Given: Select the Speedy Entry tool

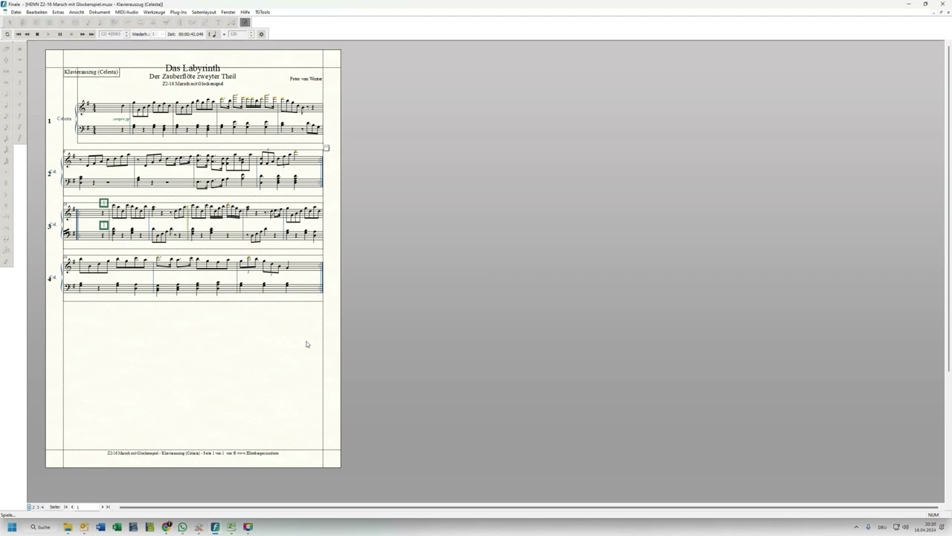Looking at the screenshot, I should (x=100, y=22).
